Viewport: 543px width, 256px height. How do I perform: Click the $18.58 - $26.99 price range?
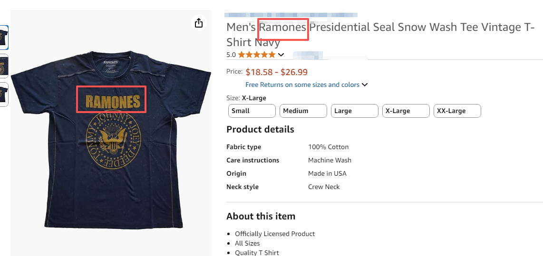click(x=276, y=72)
